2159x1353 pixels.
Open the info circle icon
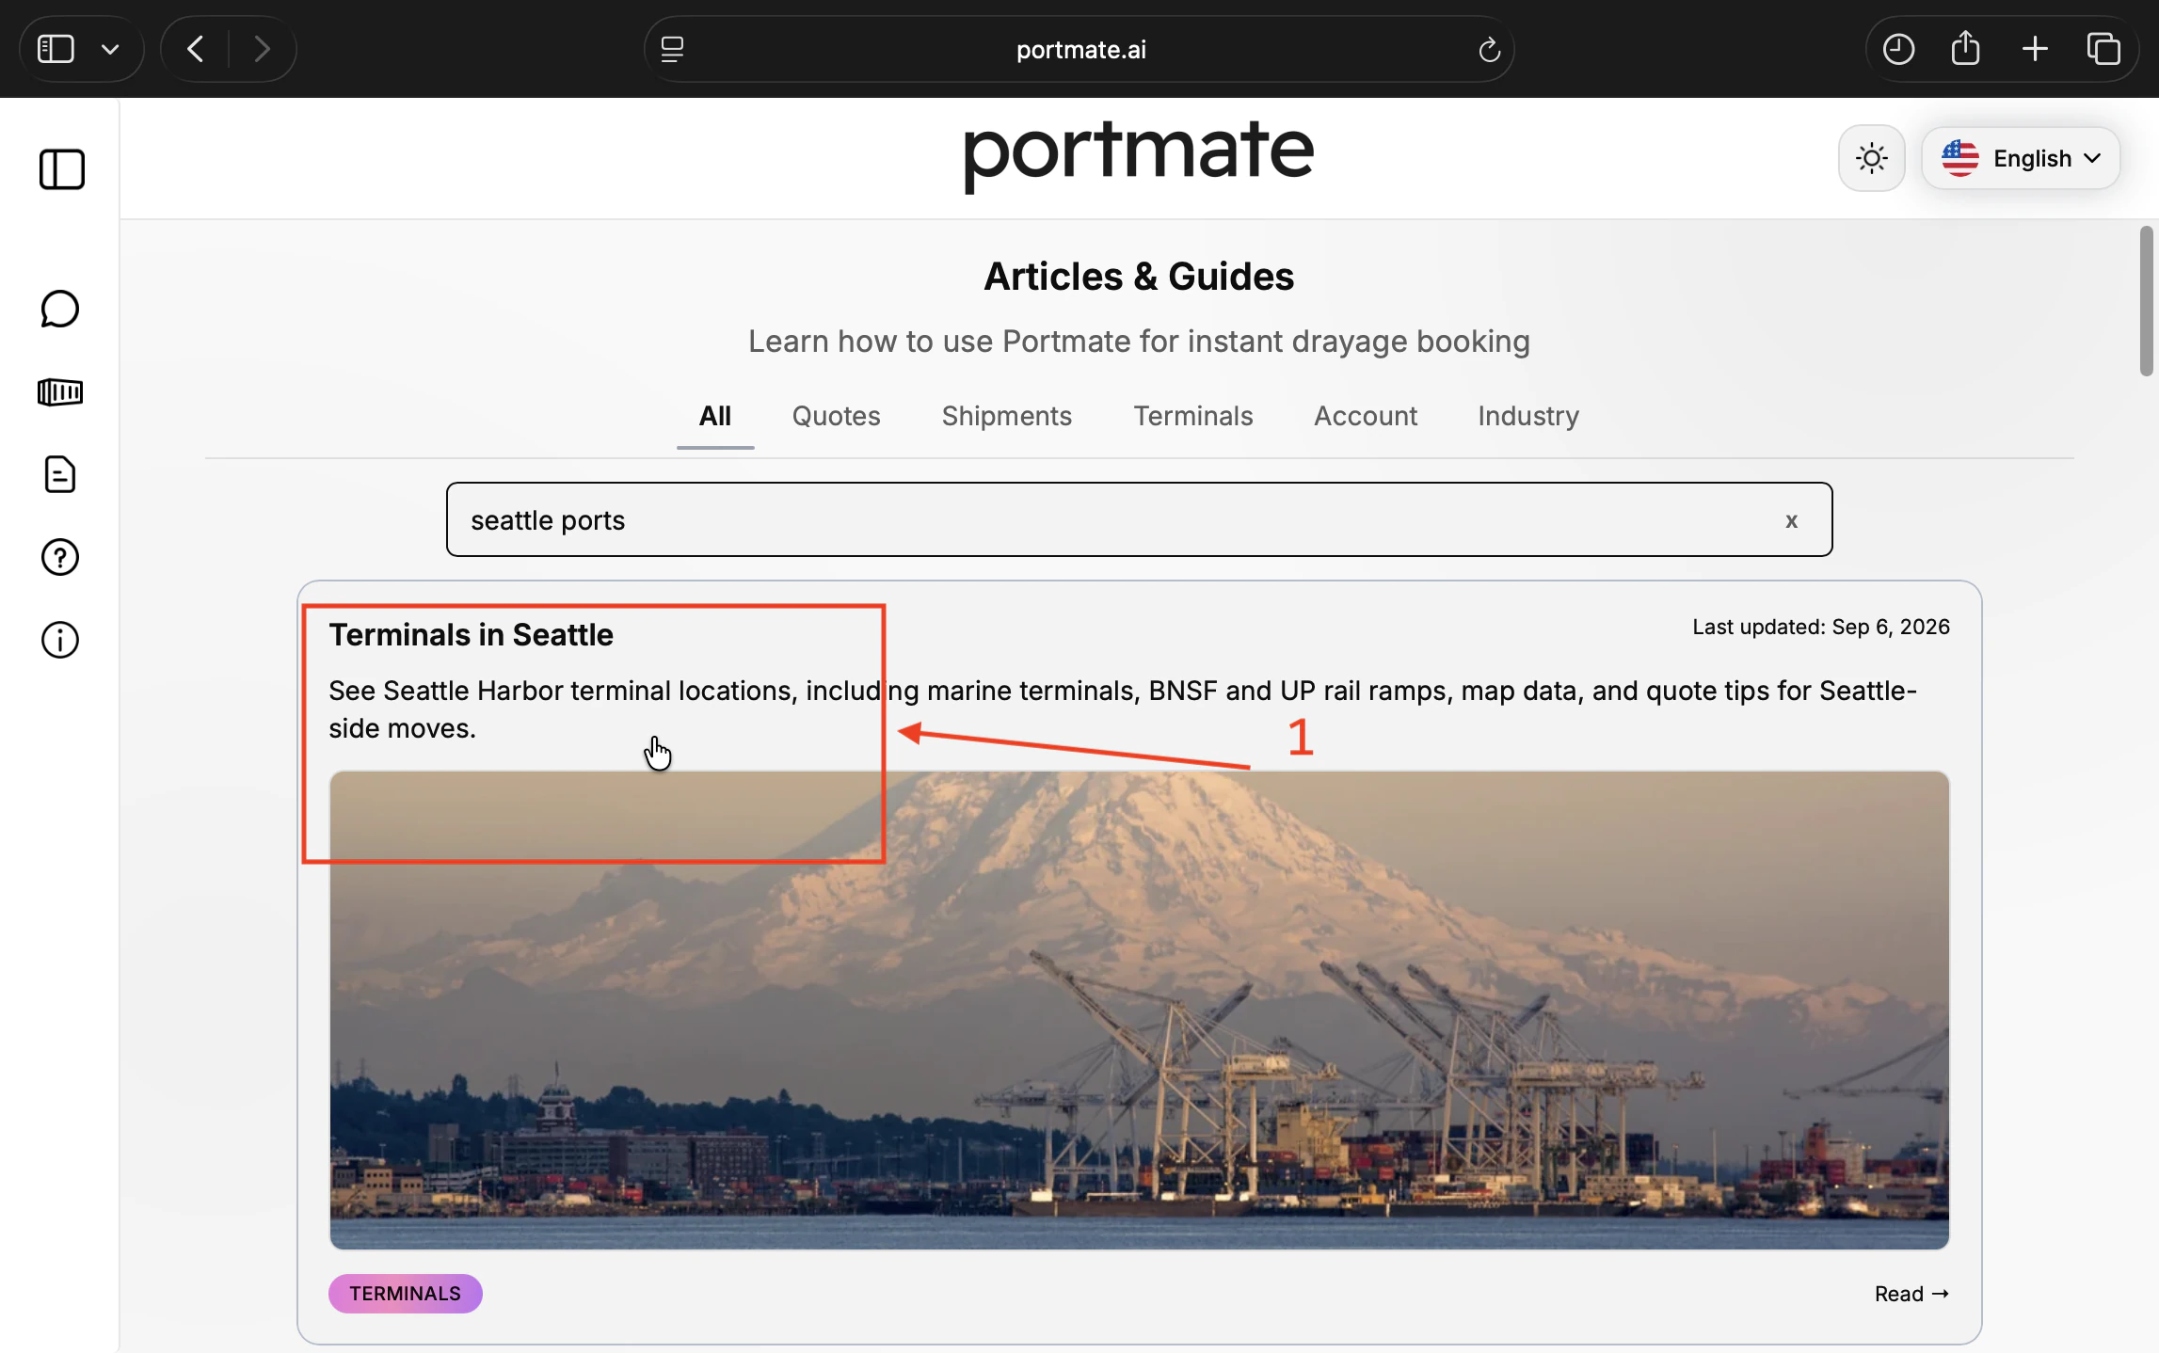[60, 640]
